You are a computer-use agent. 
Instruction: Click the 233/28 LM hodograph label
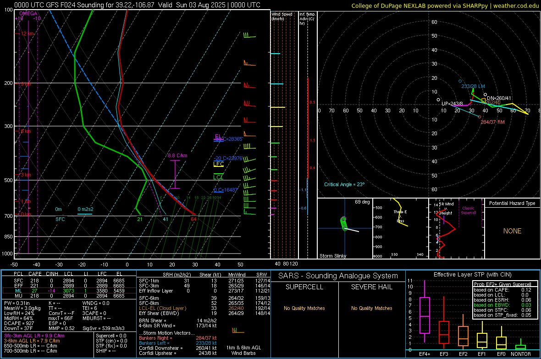click(473, 86)
